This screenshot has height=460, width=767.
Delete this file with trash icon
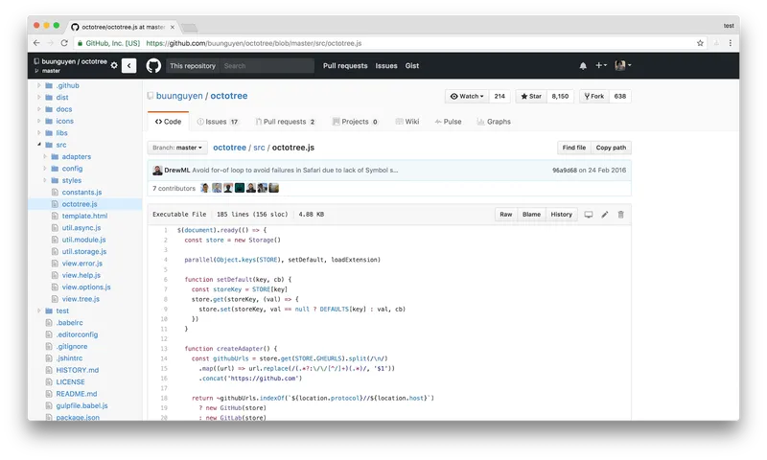620,214
